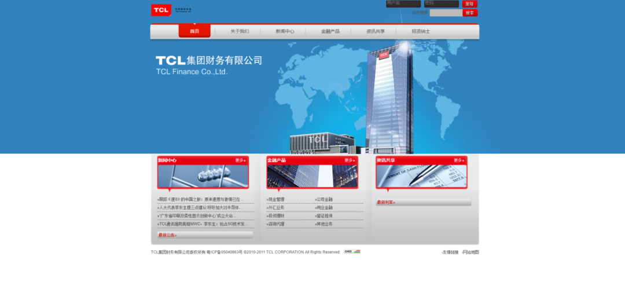The image size is (625, 304).
Task: Open the Newton's cradle news thumbnail
Action: [203, 176]
